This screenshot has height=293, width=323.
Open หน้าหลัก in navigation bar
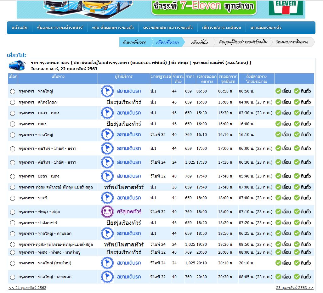click(19, 28)
